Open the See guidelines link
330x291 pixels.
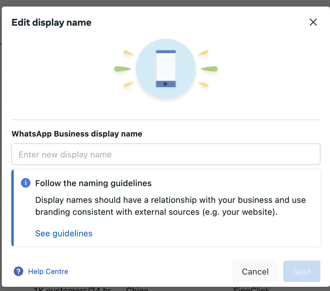click(64, 233)
